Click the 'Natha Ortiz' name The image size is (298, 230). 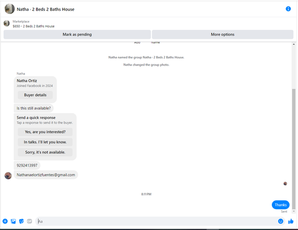[x=27, y=80]
